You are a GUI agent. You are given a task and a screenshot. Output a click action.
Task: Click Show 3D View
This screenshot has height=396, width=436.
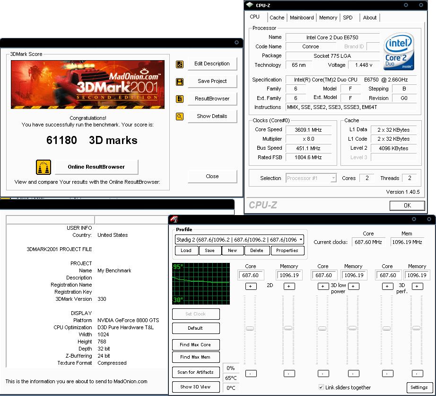coord(195,387)
